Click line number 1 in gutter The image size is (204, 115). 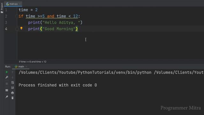click(6, 10)
